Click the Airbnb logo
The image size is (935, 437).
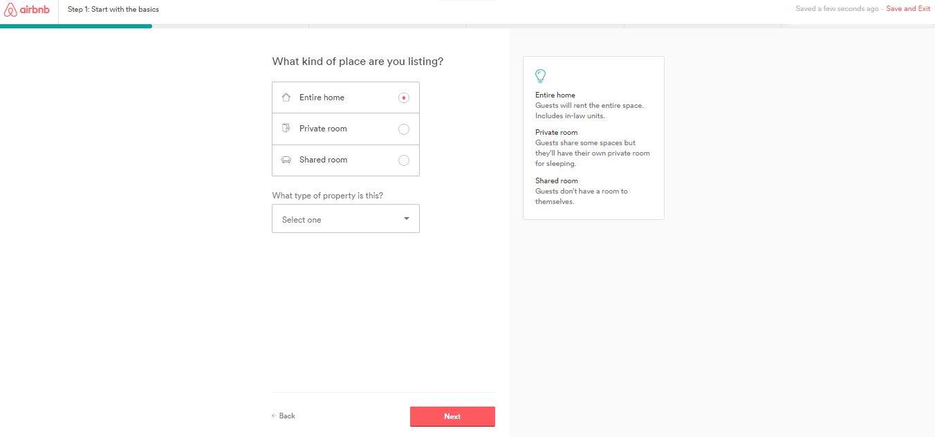(x=28, y=10)
